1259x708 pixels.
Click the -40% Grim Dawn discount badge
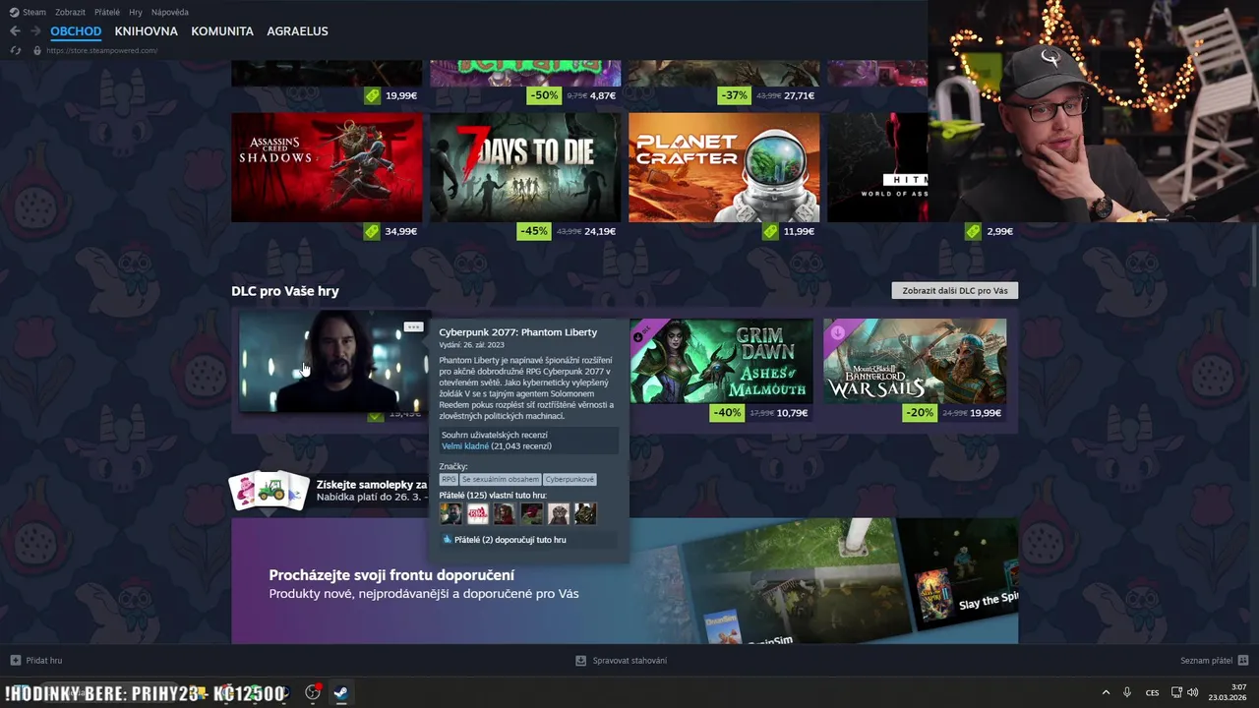(x=726, y=413)
